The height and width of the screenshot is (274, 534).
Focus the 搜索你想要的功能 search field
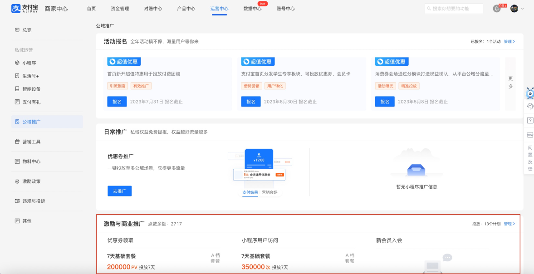[454, 9]
